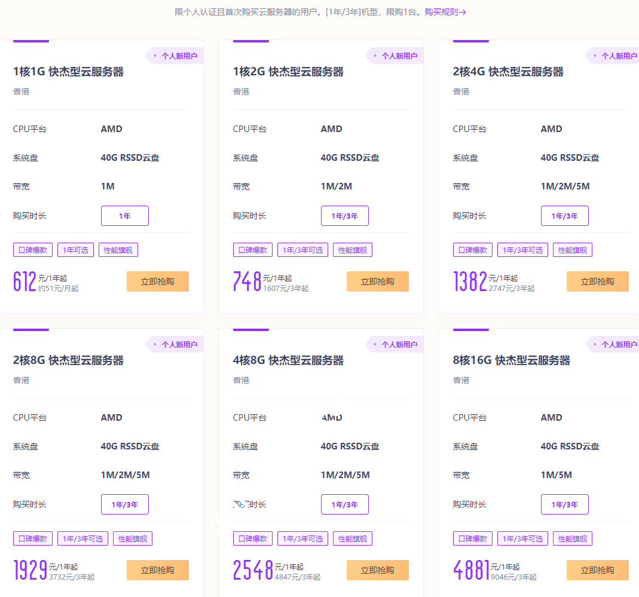This screenshot has width=639, height=597.
Task: Click the 1382 price figure
Action: tap(470, 281)
